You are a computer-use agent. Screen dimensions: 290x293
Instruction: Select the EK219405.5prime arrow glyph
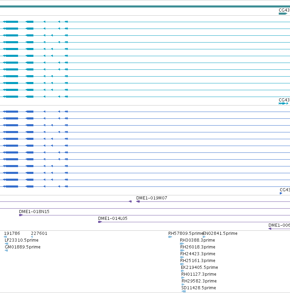tap(183, 271)
